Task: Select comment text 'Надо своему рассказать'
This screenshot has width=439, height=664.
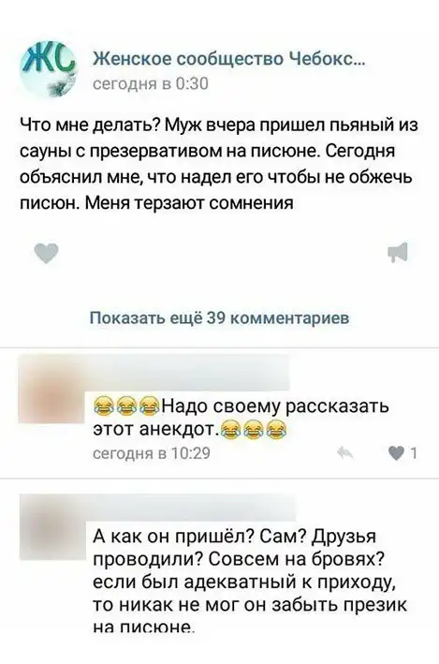Action: [x=274, y=406]
